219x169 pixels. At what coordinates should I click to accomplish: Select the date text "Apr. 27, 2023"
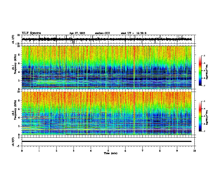tap(77, 33)
